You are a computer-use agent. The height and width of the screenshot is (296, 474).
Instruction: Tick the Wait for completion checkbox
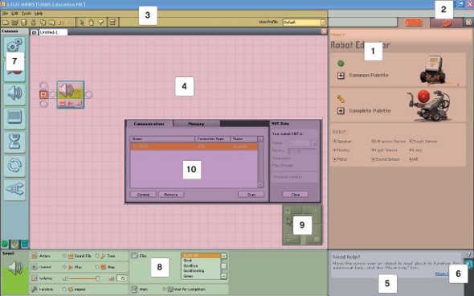165,290
